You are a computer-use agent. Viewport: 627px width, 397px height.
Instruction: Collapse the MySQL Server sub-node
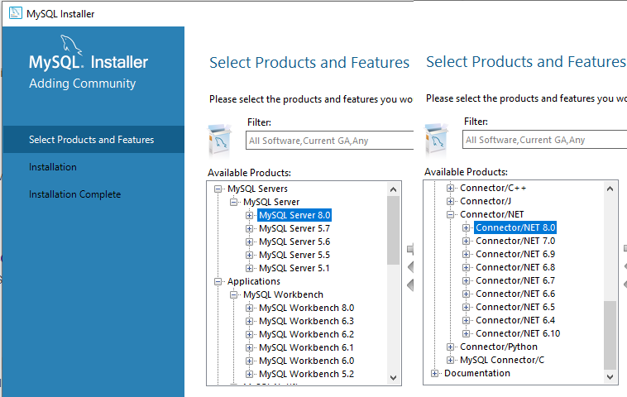[233, 202]
